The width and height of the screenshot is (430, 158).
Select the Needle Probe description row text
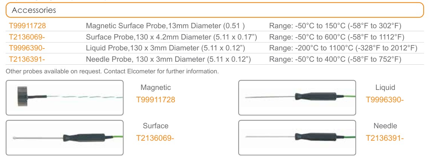[x=168, y=59]
